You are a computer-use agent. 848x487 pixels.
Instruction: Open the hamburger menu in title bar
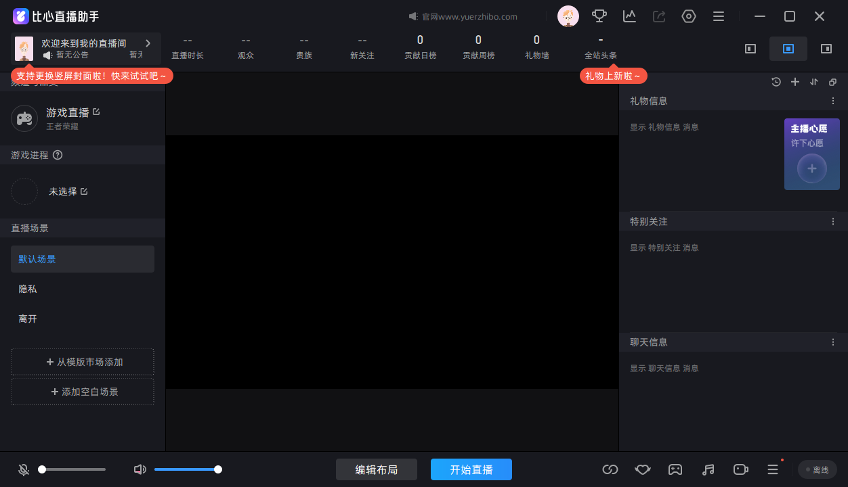tap(719, 16)
